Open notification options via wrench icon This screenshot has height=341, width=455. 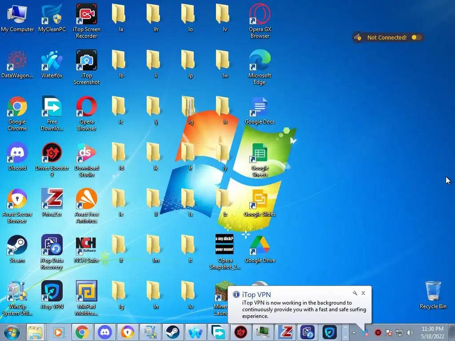pos(355,293)
